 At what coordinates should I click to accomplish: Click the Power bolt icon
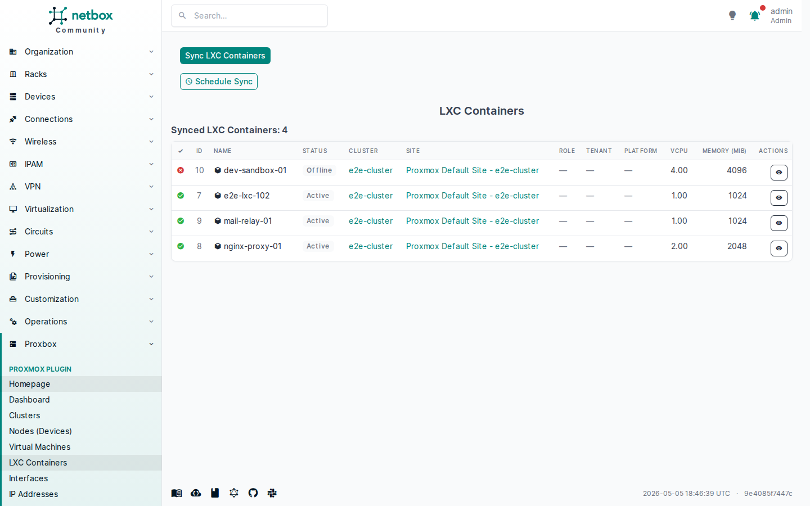[13, 254]
